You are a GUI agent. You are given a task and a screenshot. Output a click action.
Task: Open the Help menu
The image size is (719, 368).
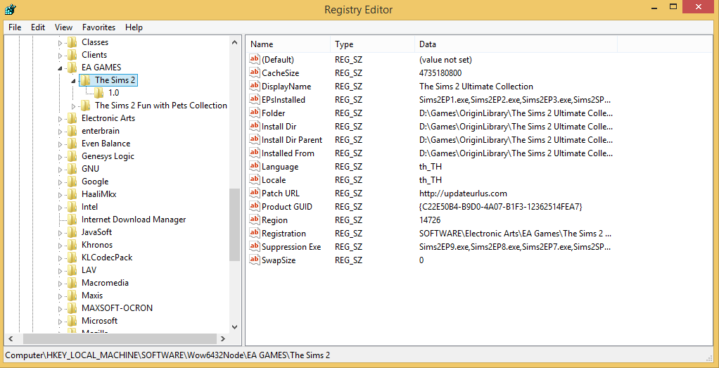pos(134,27)
